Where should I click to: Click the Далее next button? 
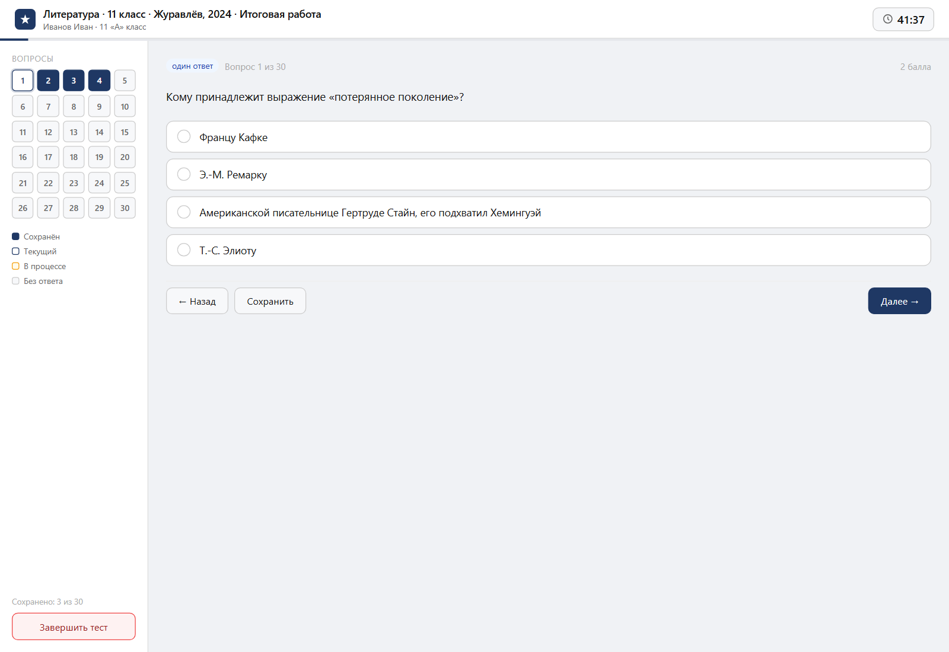click(x=899, y=301)
